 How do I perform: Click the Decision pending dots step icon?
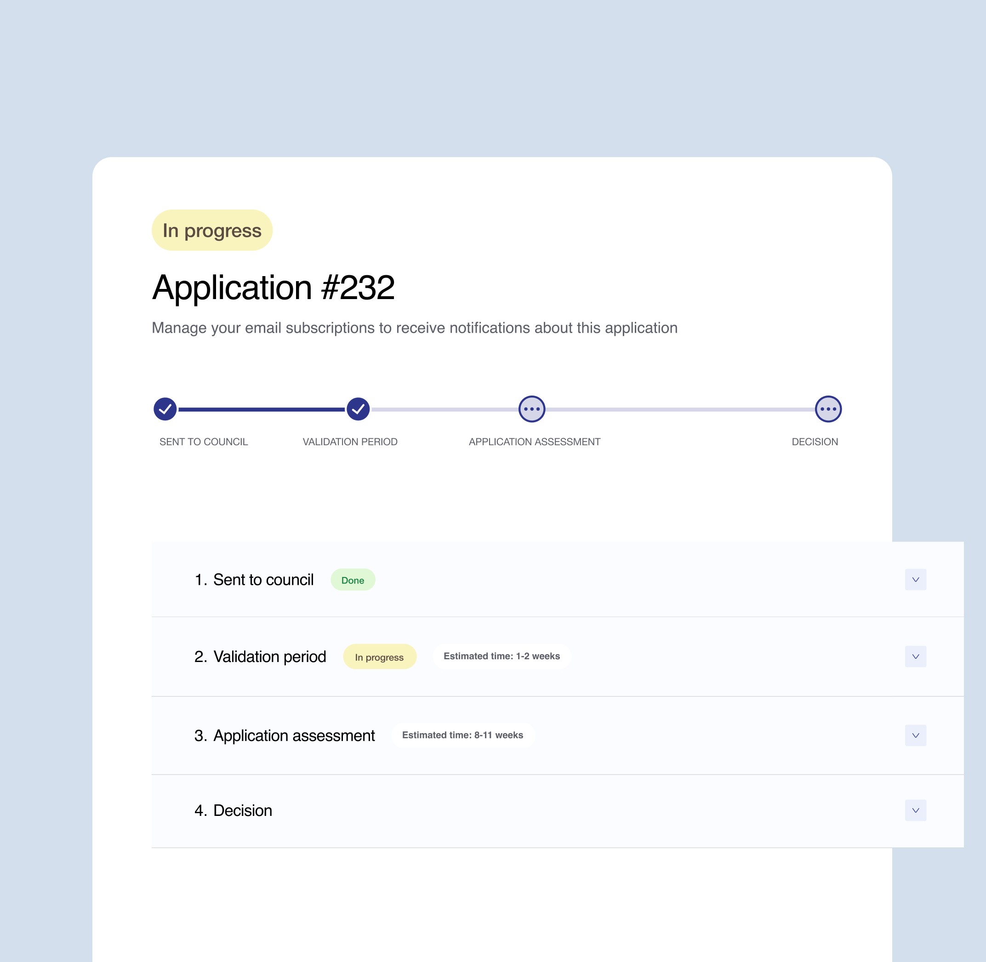[828, 409]
